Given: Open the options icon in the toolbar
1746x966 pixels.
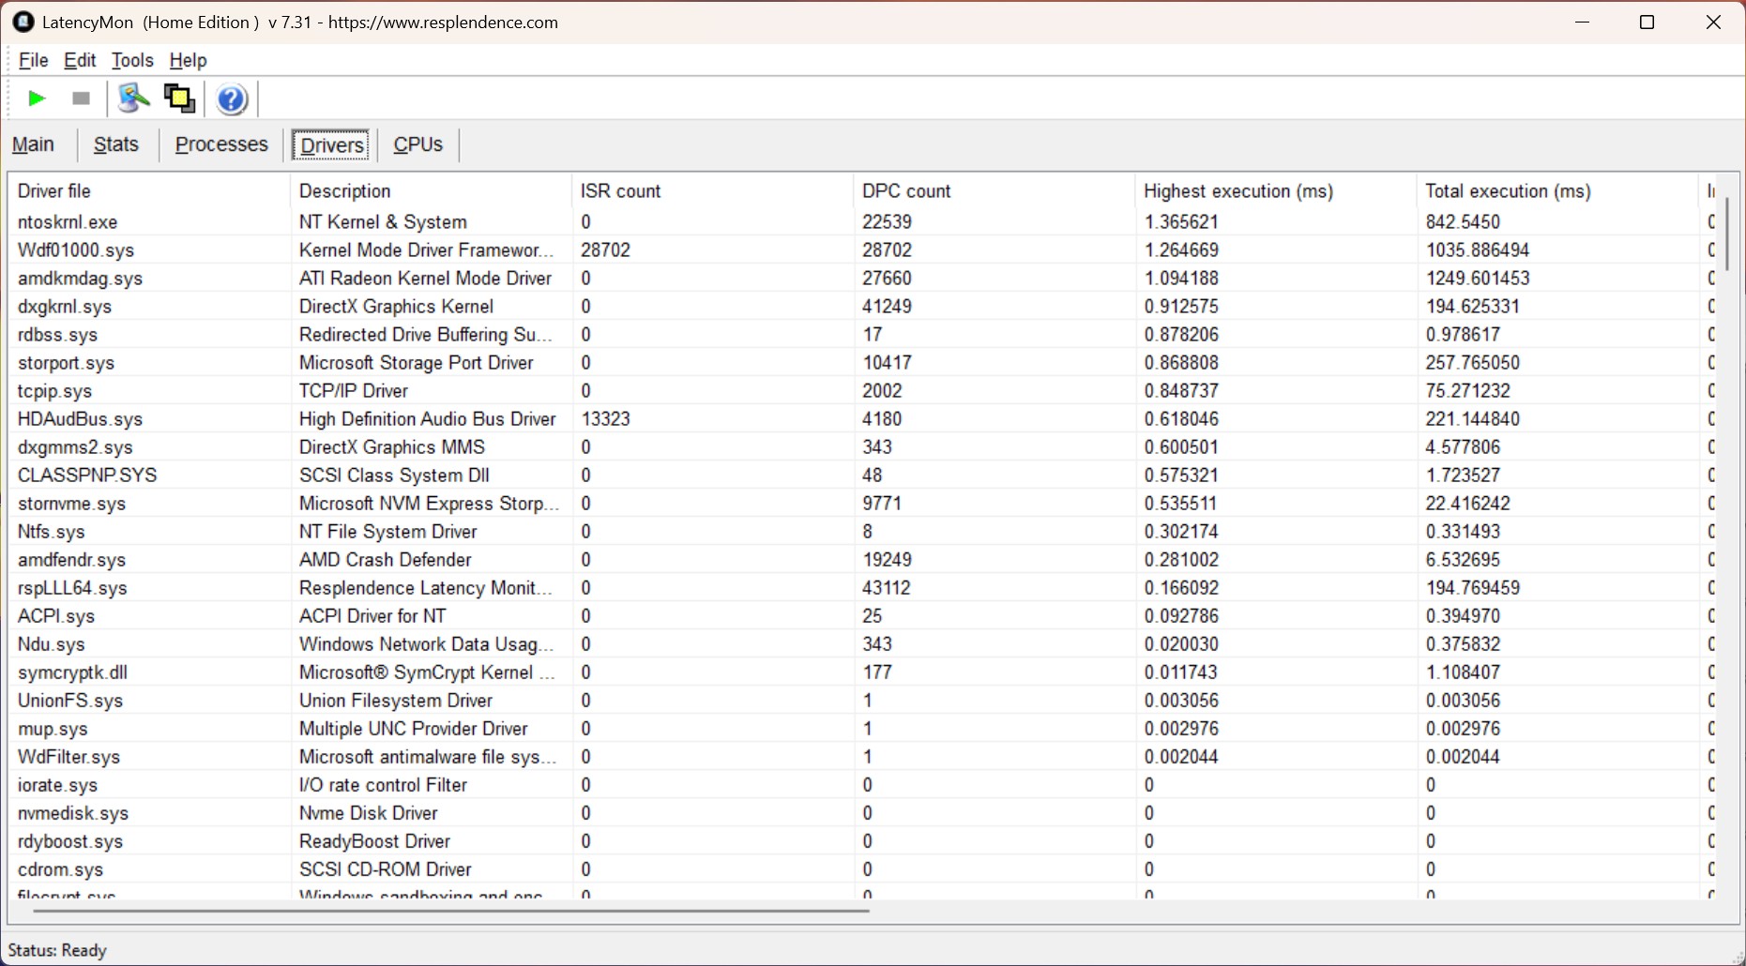Looking at the screenshot, I should 133,98.
